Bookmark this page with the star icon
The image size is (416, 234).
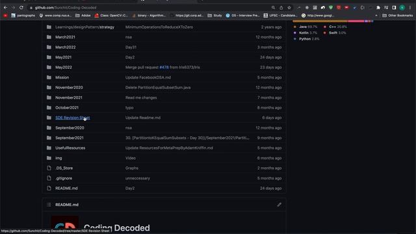[x=289, y=8]
